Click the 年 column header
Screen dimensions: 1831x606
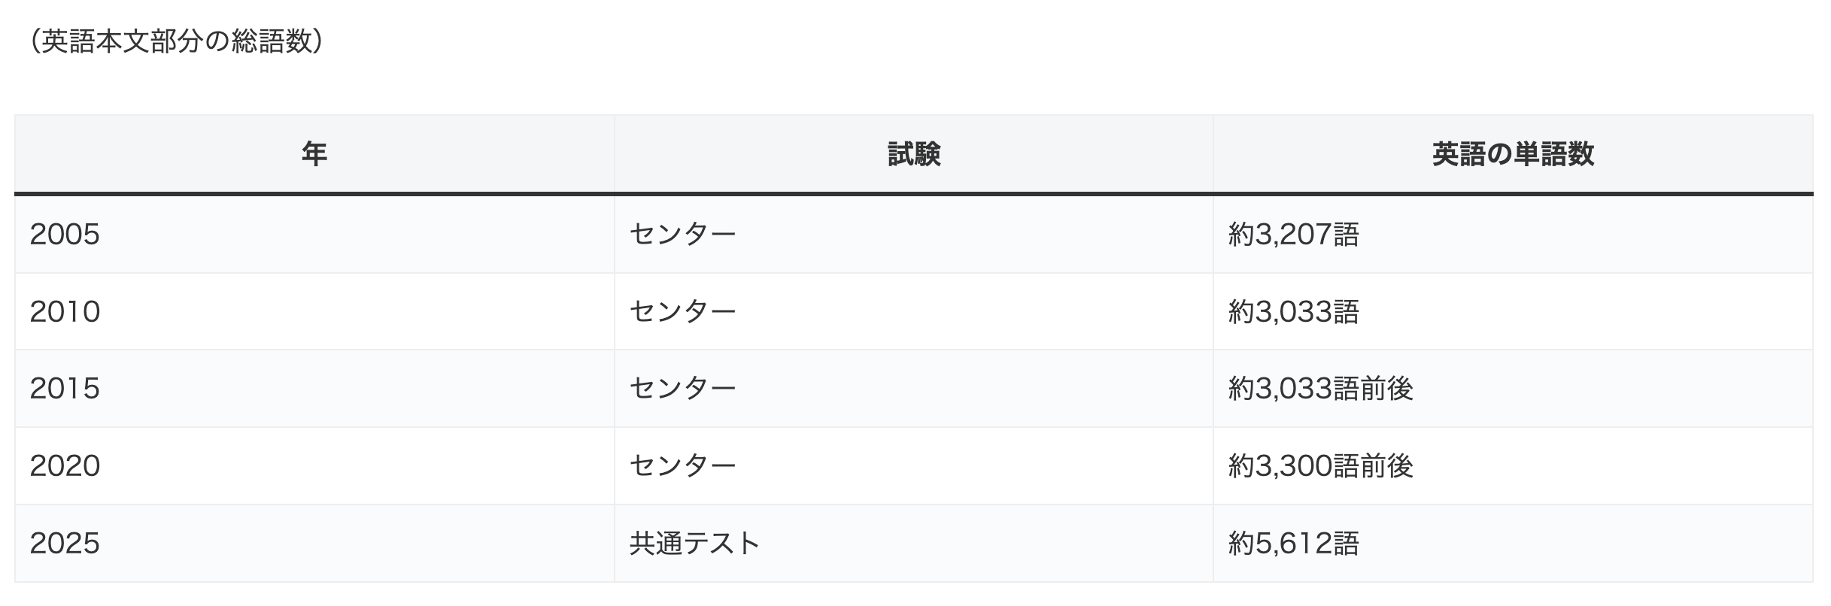[x=314, y=155]
